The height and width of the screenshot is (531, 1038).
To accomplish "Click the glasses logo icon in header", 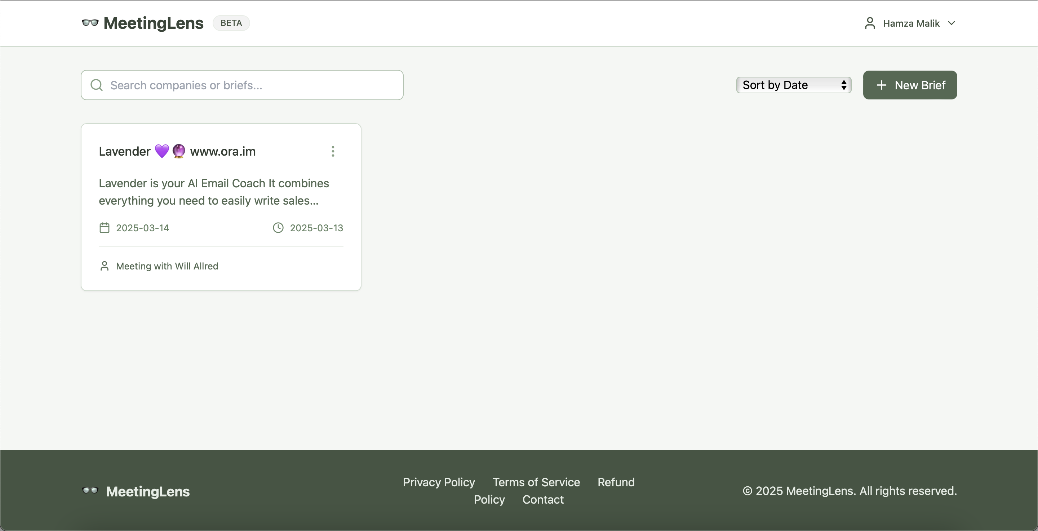I will pos(90,23).
